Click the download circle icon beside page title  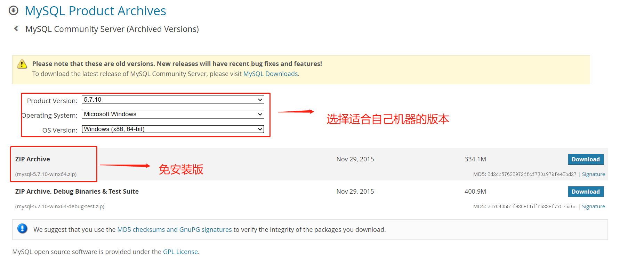14,11
